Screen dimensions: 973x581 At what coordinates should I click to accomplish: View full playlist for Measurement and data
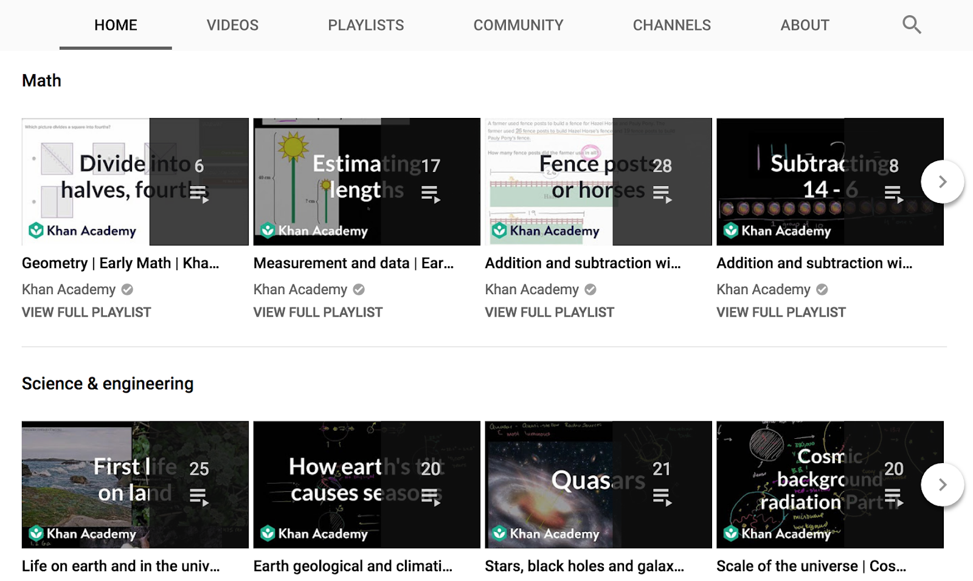pyautogui.click(x=318, y=312)
